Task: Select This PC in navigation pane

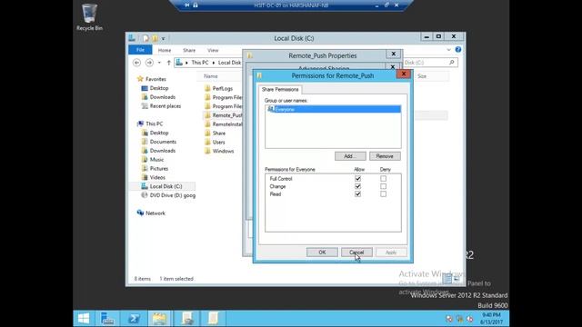Action: click(x=154, y=124)
